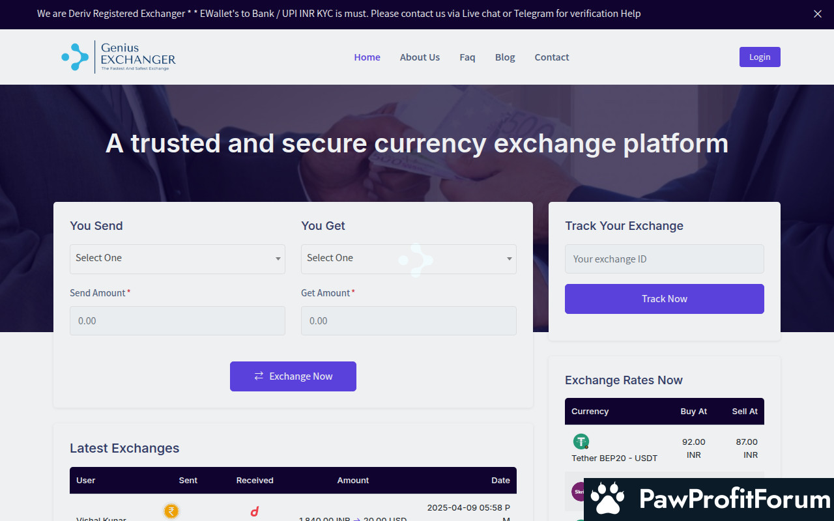Click the red Deriv icon in Received column
Image resolution: width=834 pixels, height=521 pixels.
coord(255,512)
